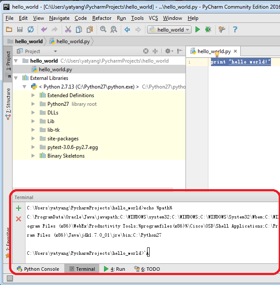Click the Back navigation arrow
The width and height of the screenshot is (280, 285).
(127, 29)
